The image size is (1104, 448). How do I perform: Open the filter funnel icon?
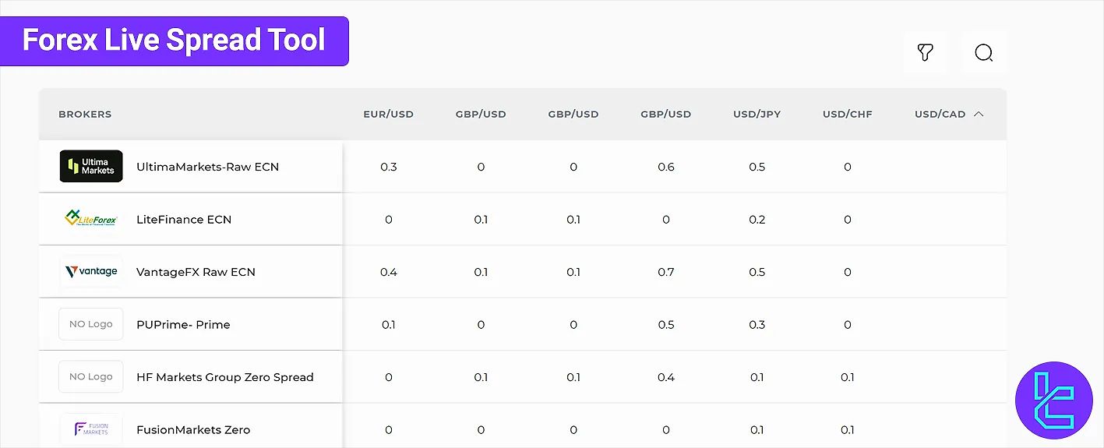tap(925, 53)
